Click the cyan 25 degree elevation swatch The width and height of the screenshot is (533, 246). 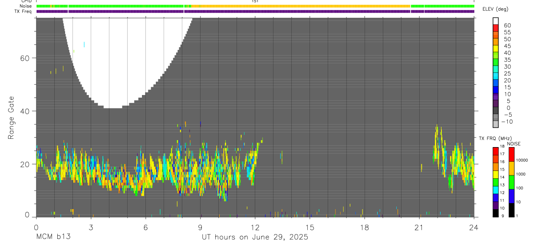496,76
